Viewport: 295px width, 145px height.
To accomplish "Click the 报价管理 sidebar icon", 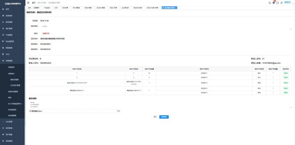I will [3, 29].
